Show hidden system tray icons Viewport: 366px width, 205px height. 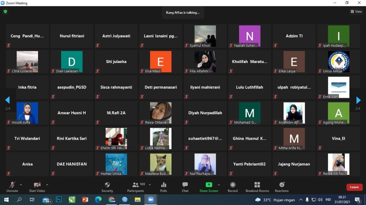click(301, 200)
